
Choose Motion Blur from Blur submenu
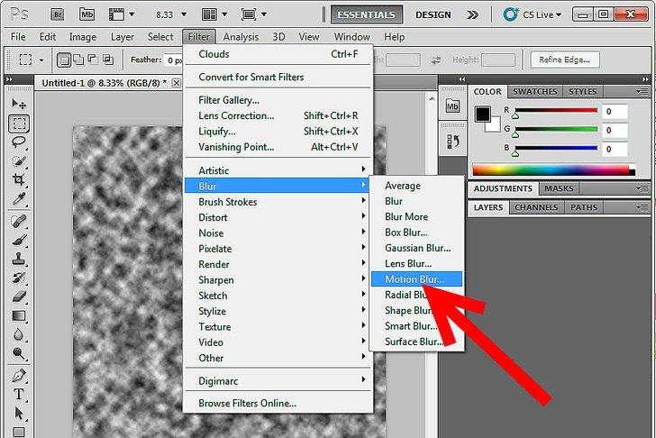415,279
